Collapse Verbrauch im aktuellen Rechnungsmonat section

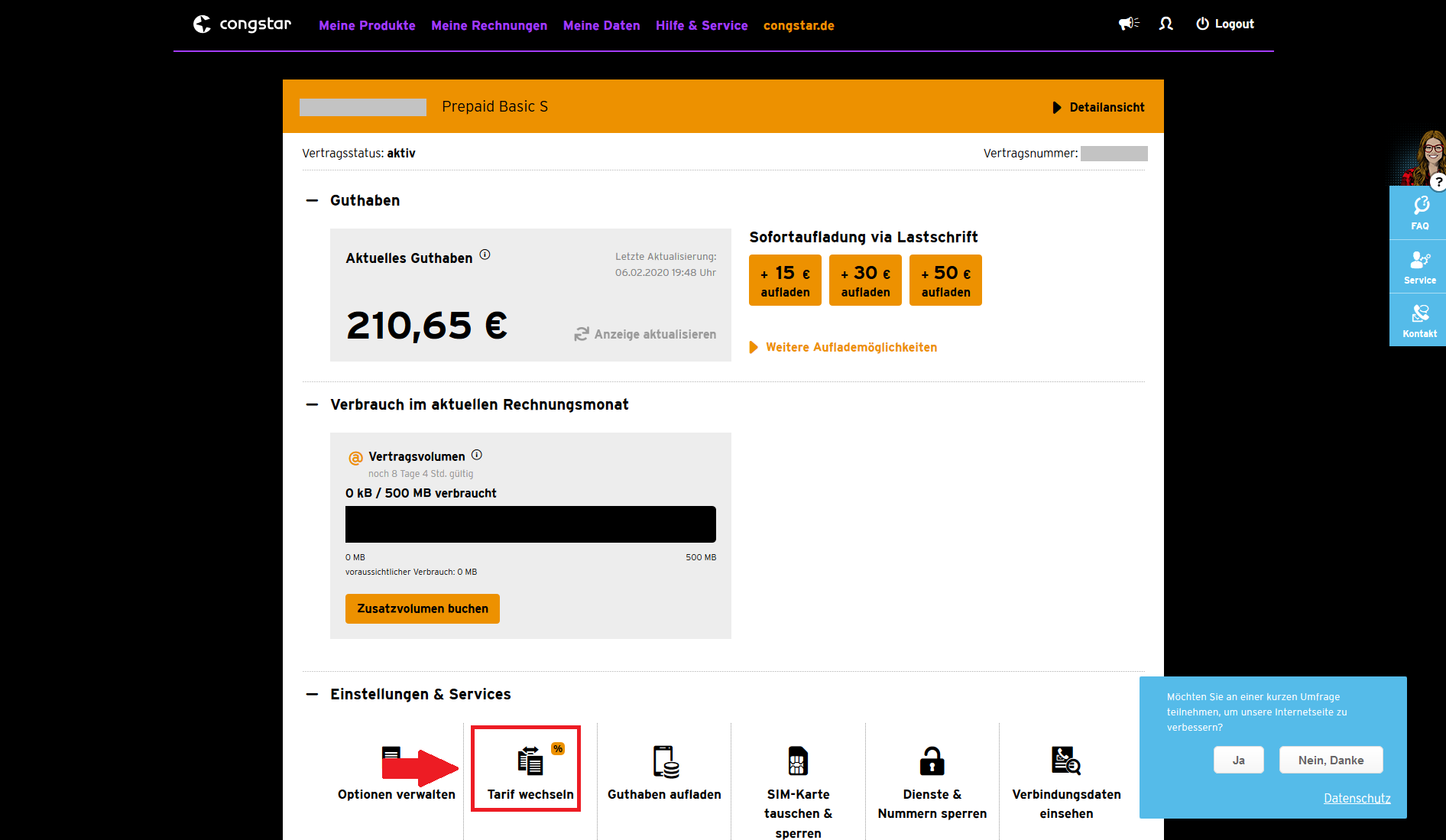coord(312,404)
